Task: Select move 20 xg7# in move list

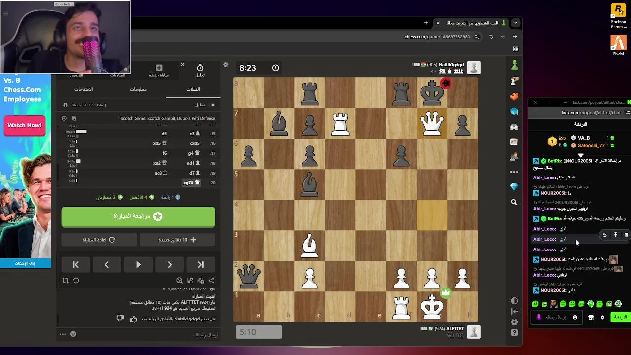Action: (191, 182)
